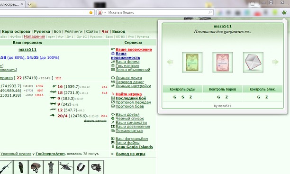Image resolution: width=290 pixels, height=174 pixels.
Task: Click the Контроль элек. header
Action: [x=263, y=89]
